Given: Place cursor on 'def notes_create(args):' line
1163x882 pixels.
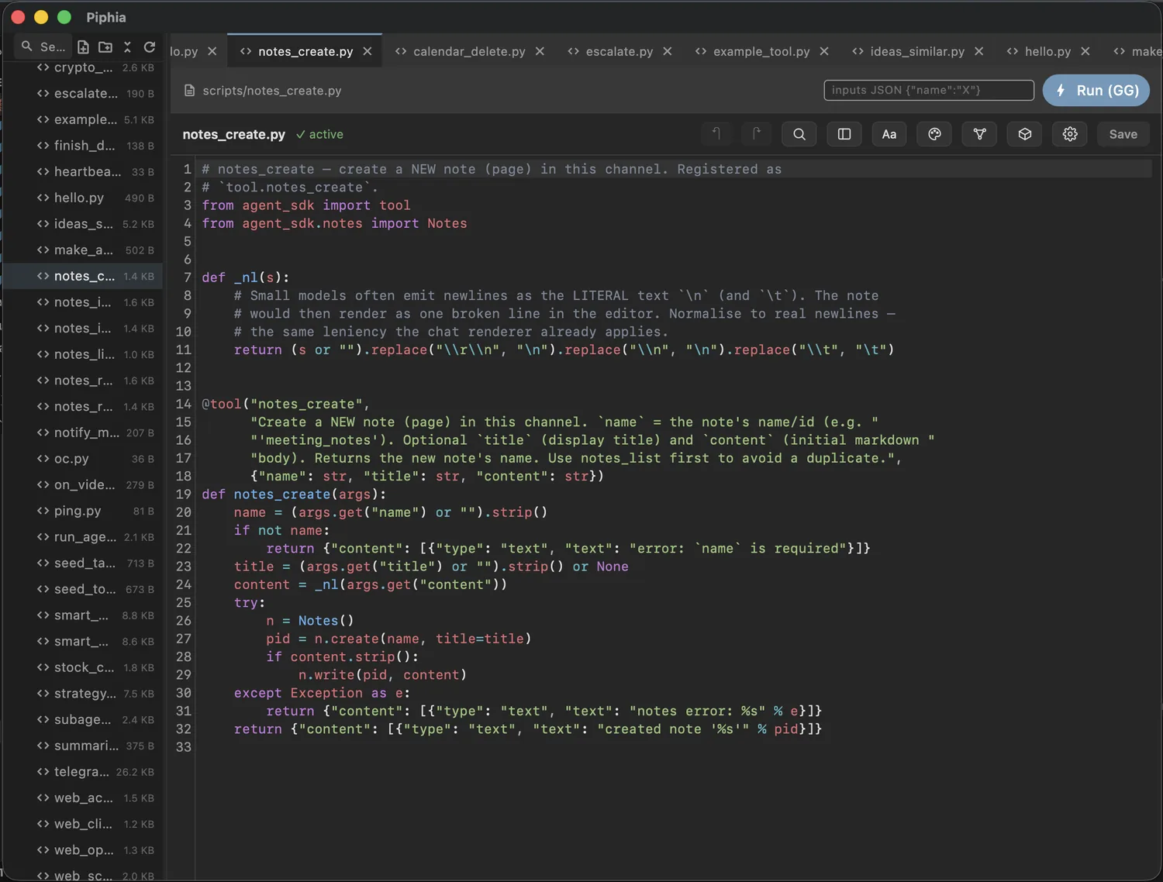Looking at the screenshot, I should [294, 494].
